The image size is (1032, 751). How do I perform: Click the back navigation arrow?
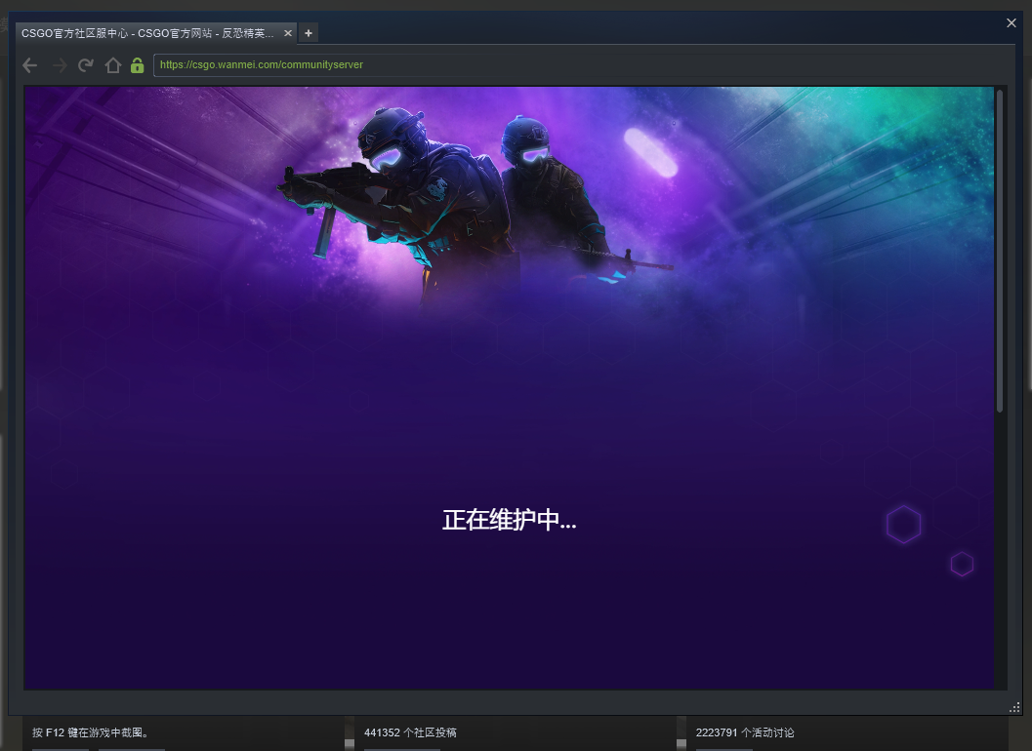pos(29,65)
